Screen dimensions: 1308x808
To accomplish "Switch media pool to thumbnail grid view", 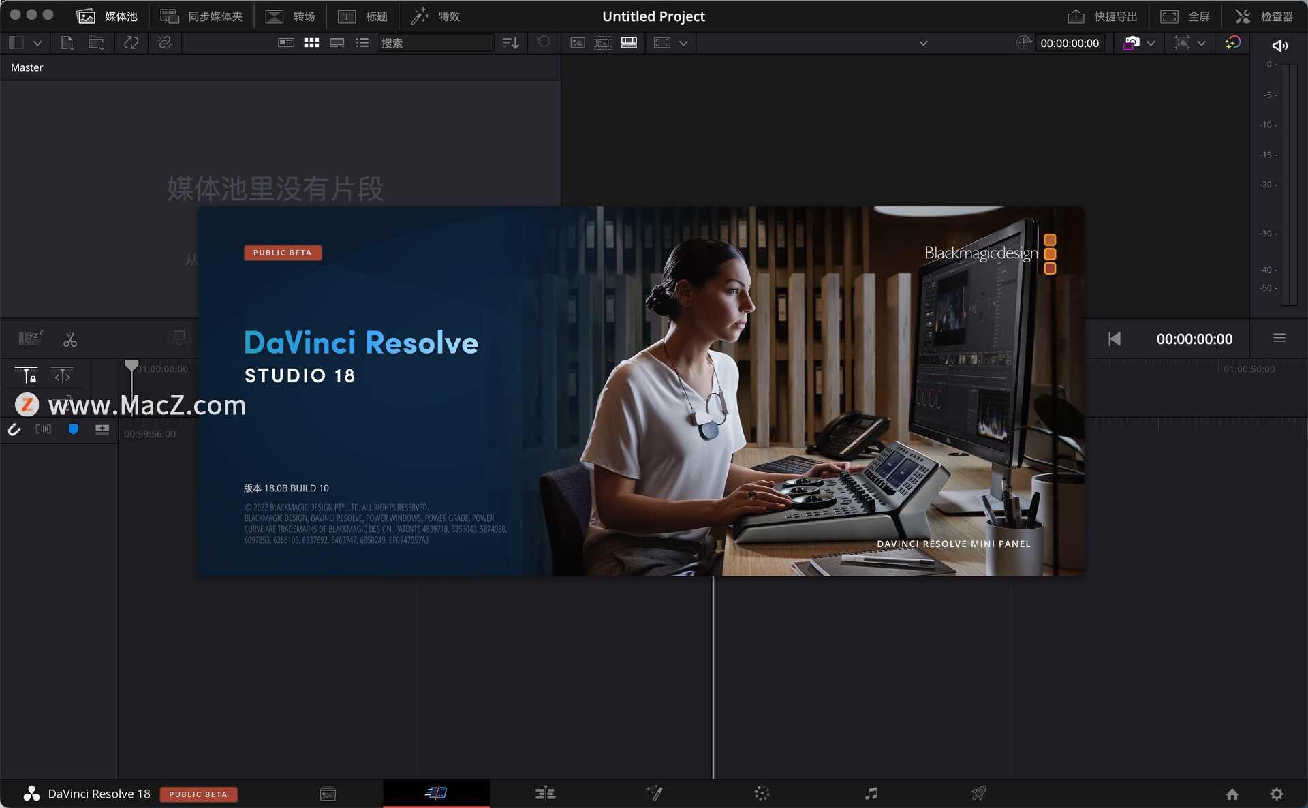I will pos(311,43).
